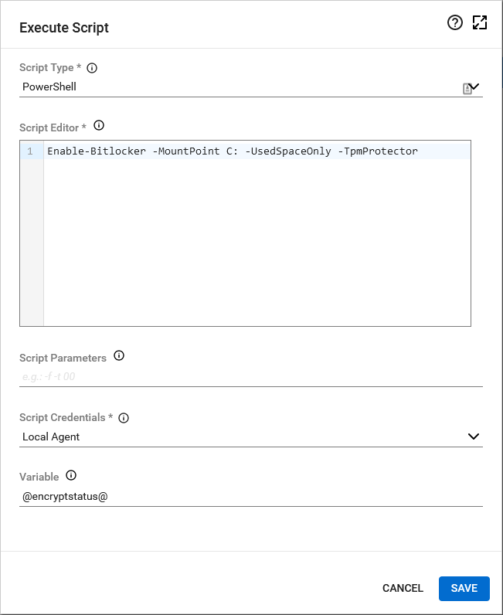Select the Local Agent credentials value
Viewport: 503px width, 615px height.
pos(51,437)
